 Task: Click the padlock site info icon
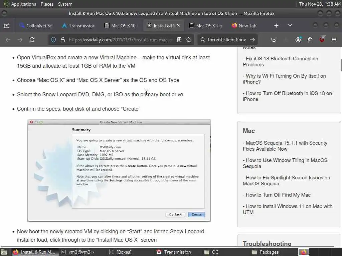point(63,40)
